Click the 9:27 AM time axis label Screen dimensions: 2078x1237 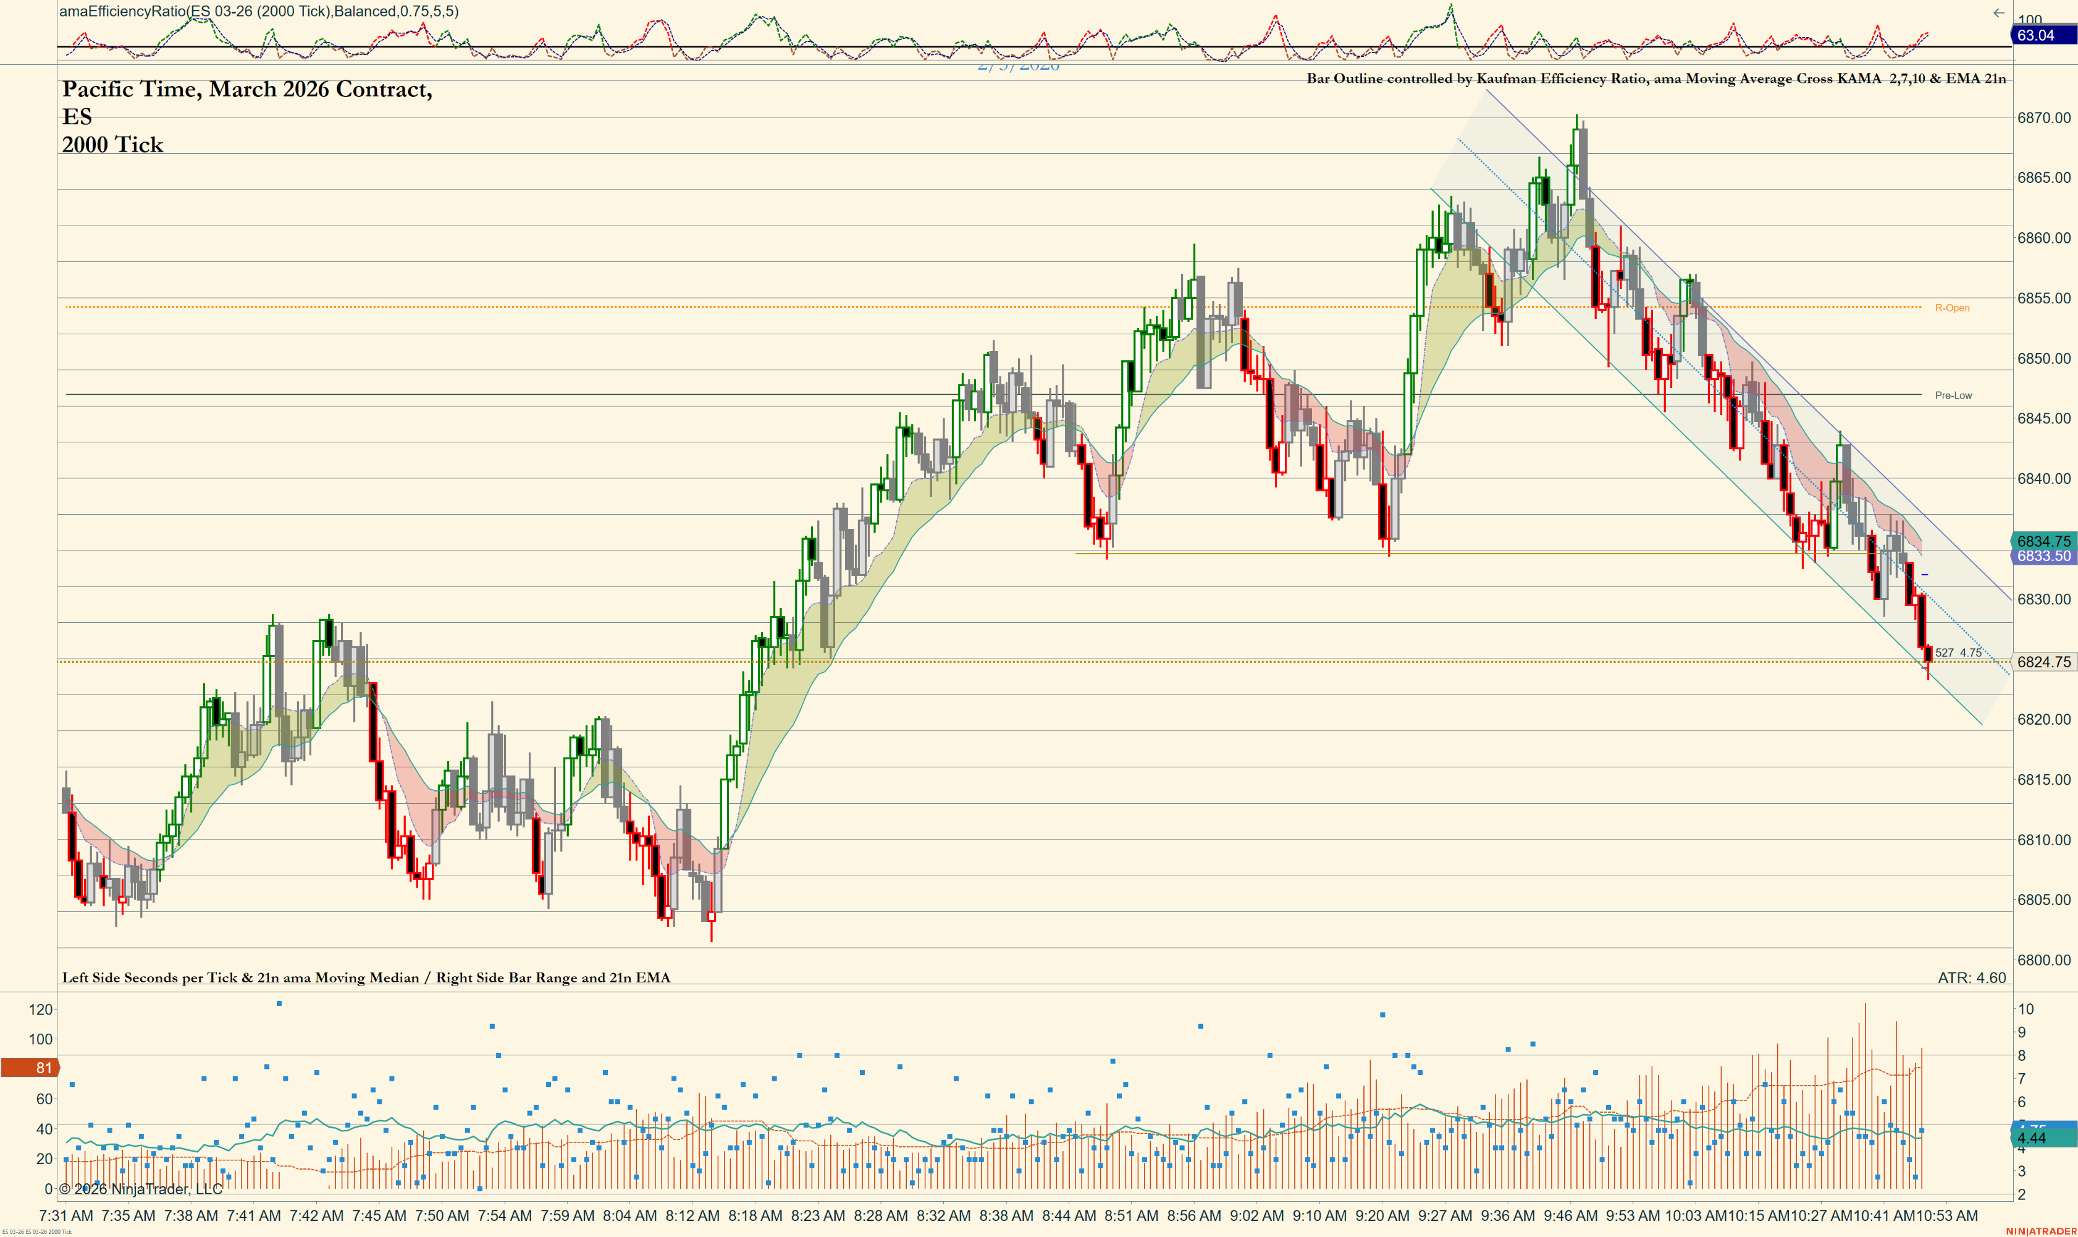[x=1445, y=1215]
